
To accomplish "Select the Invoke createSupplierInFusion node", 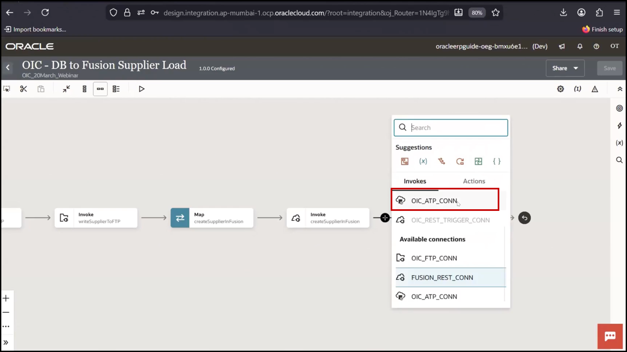I will click(328, 218).
